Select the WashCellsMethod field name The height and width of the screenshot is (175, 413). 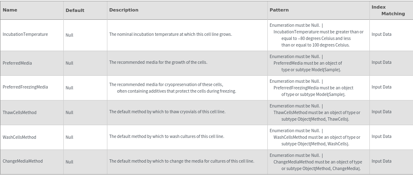pyautogui.click(x=19, y=137)
